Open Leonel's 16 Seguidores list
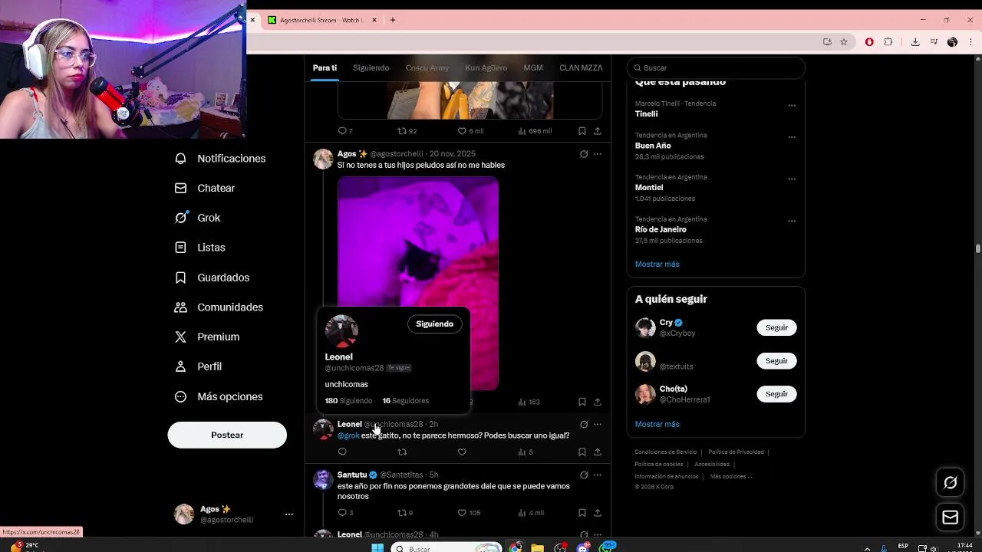 (x=406, y=401)
